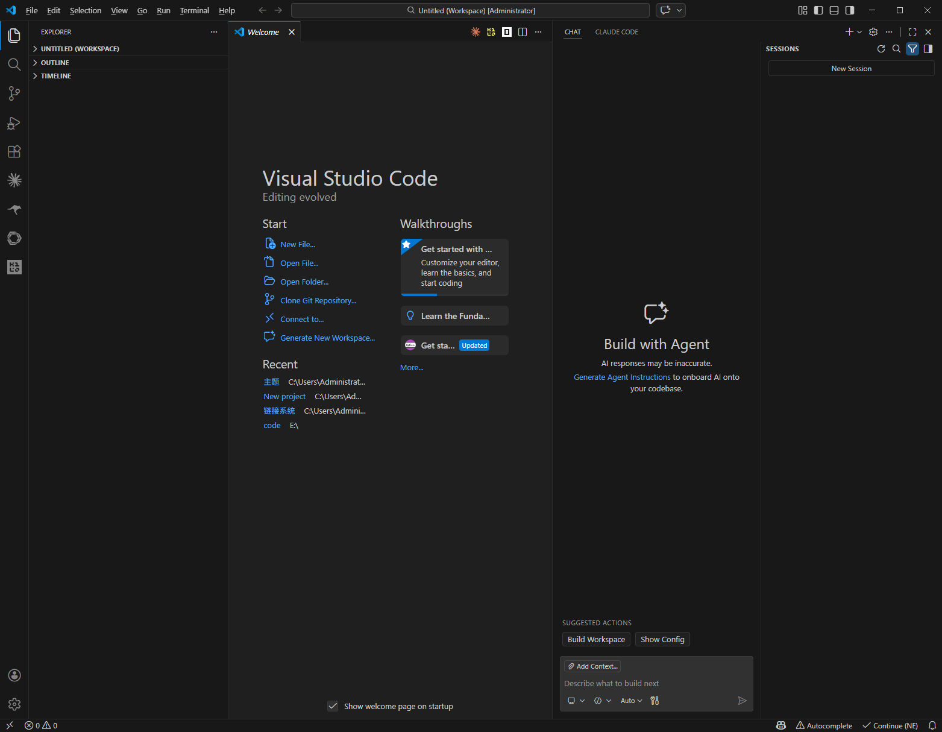Click orange Claude icon in editor toolbar
Image resolution: width=942 pixels, height=732 pixels.
coord(476,32)
